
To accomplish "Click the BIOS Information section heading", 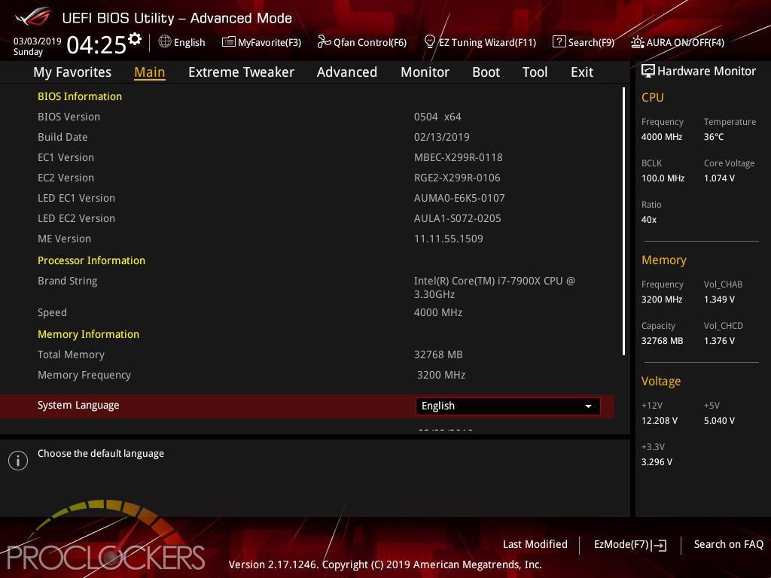I will pos(80,96).
